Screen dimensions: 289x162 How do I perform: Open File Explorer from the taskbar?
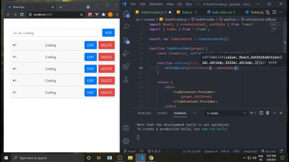click(130, 158)
